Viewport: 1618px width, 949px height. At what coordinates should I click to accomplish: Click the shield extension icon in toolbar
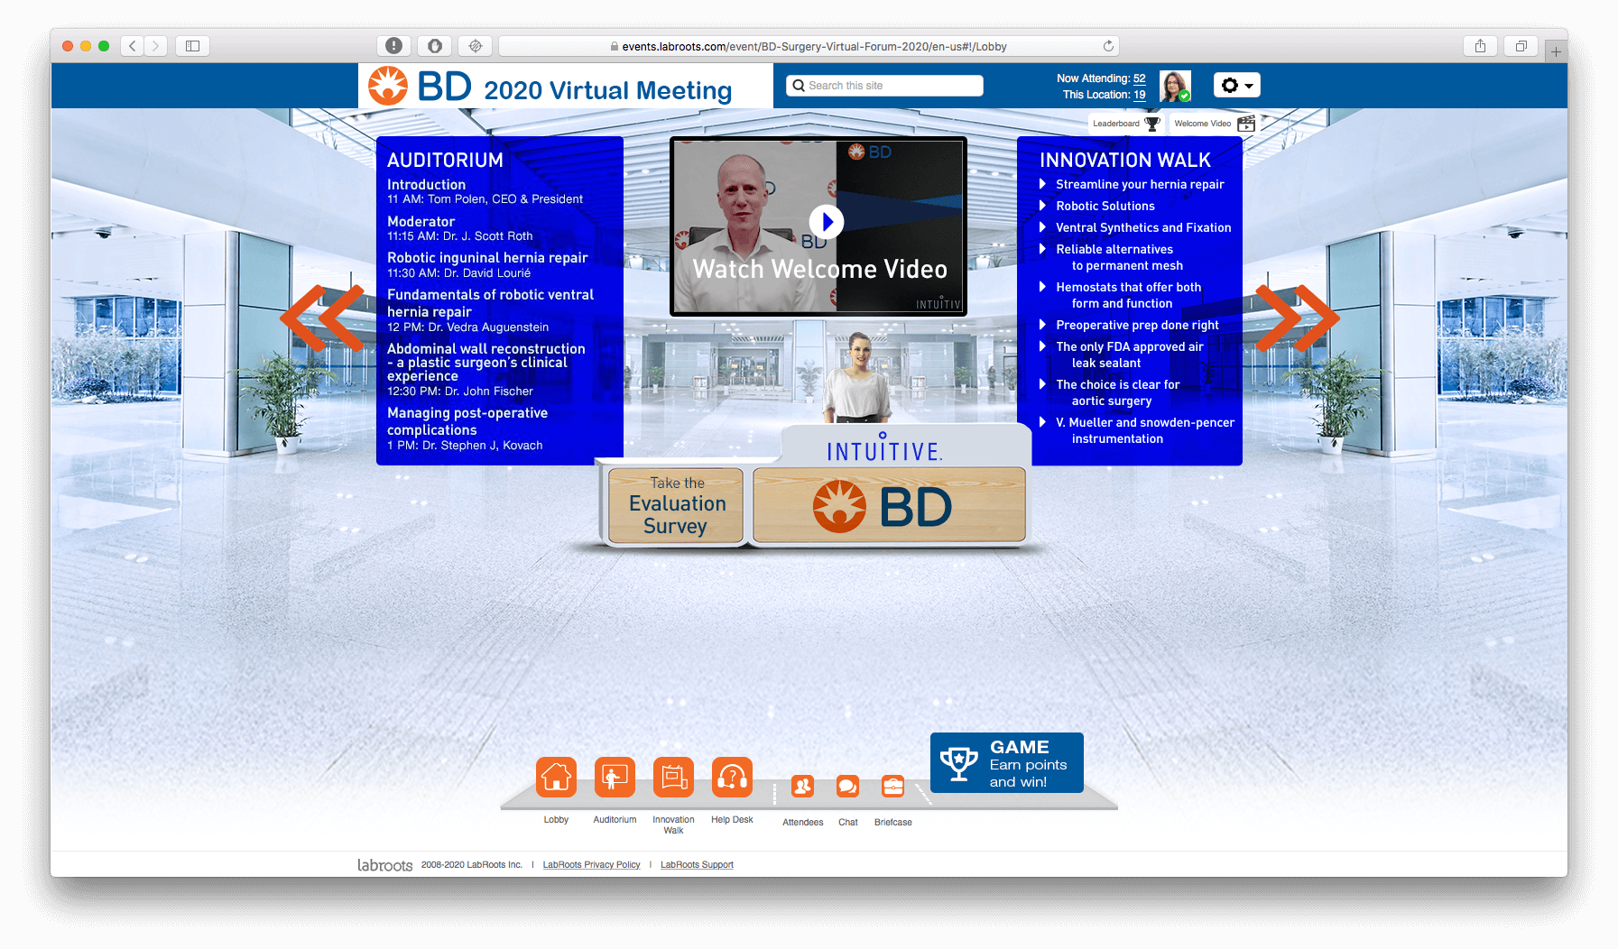click(x=434, y=46)
